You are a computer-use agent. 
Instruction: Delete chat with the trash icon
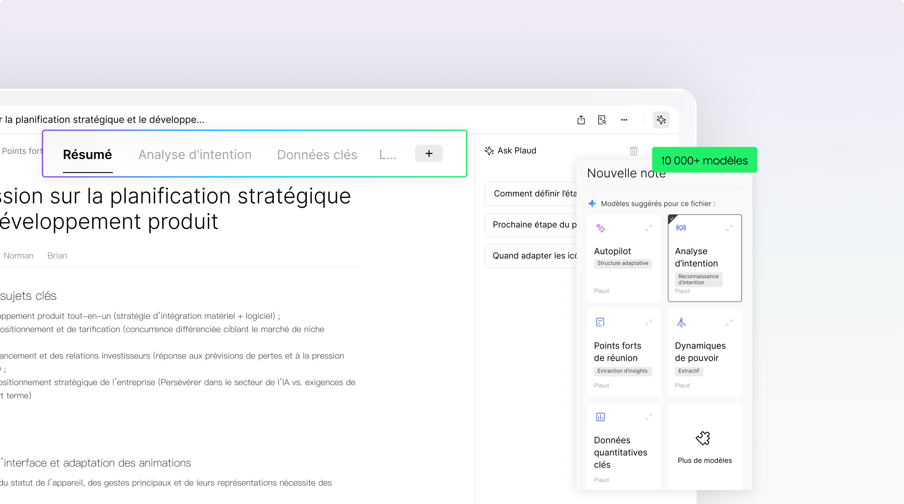[633, 151]
